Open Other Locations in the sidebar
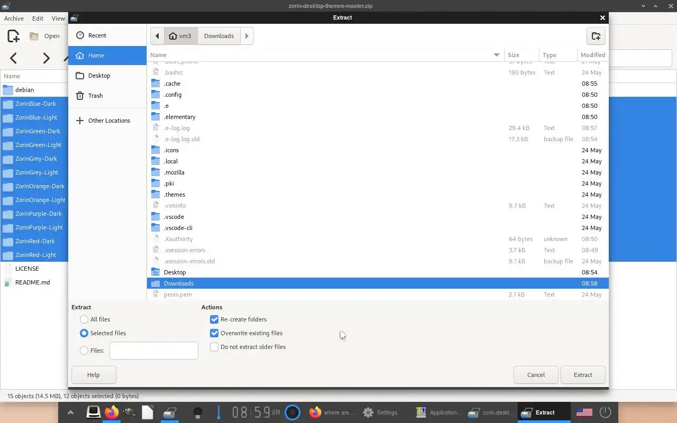677x423 pixels. tap(107, 121)
